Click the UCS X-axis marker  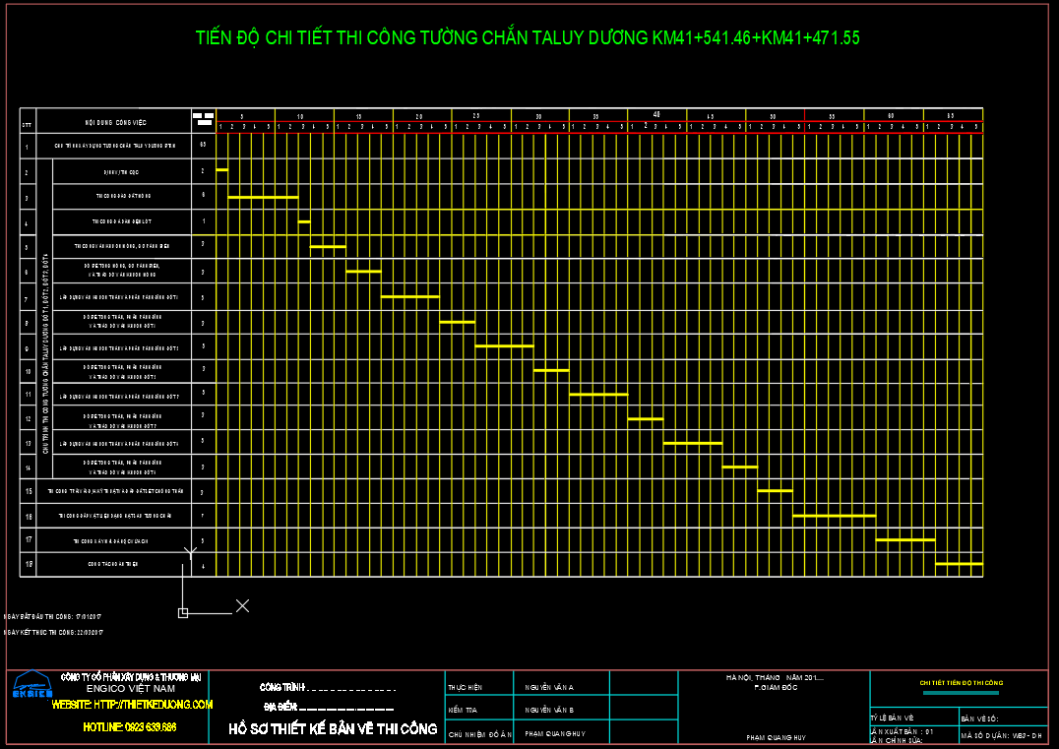pos(242,605)
